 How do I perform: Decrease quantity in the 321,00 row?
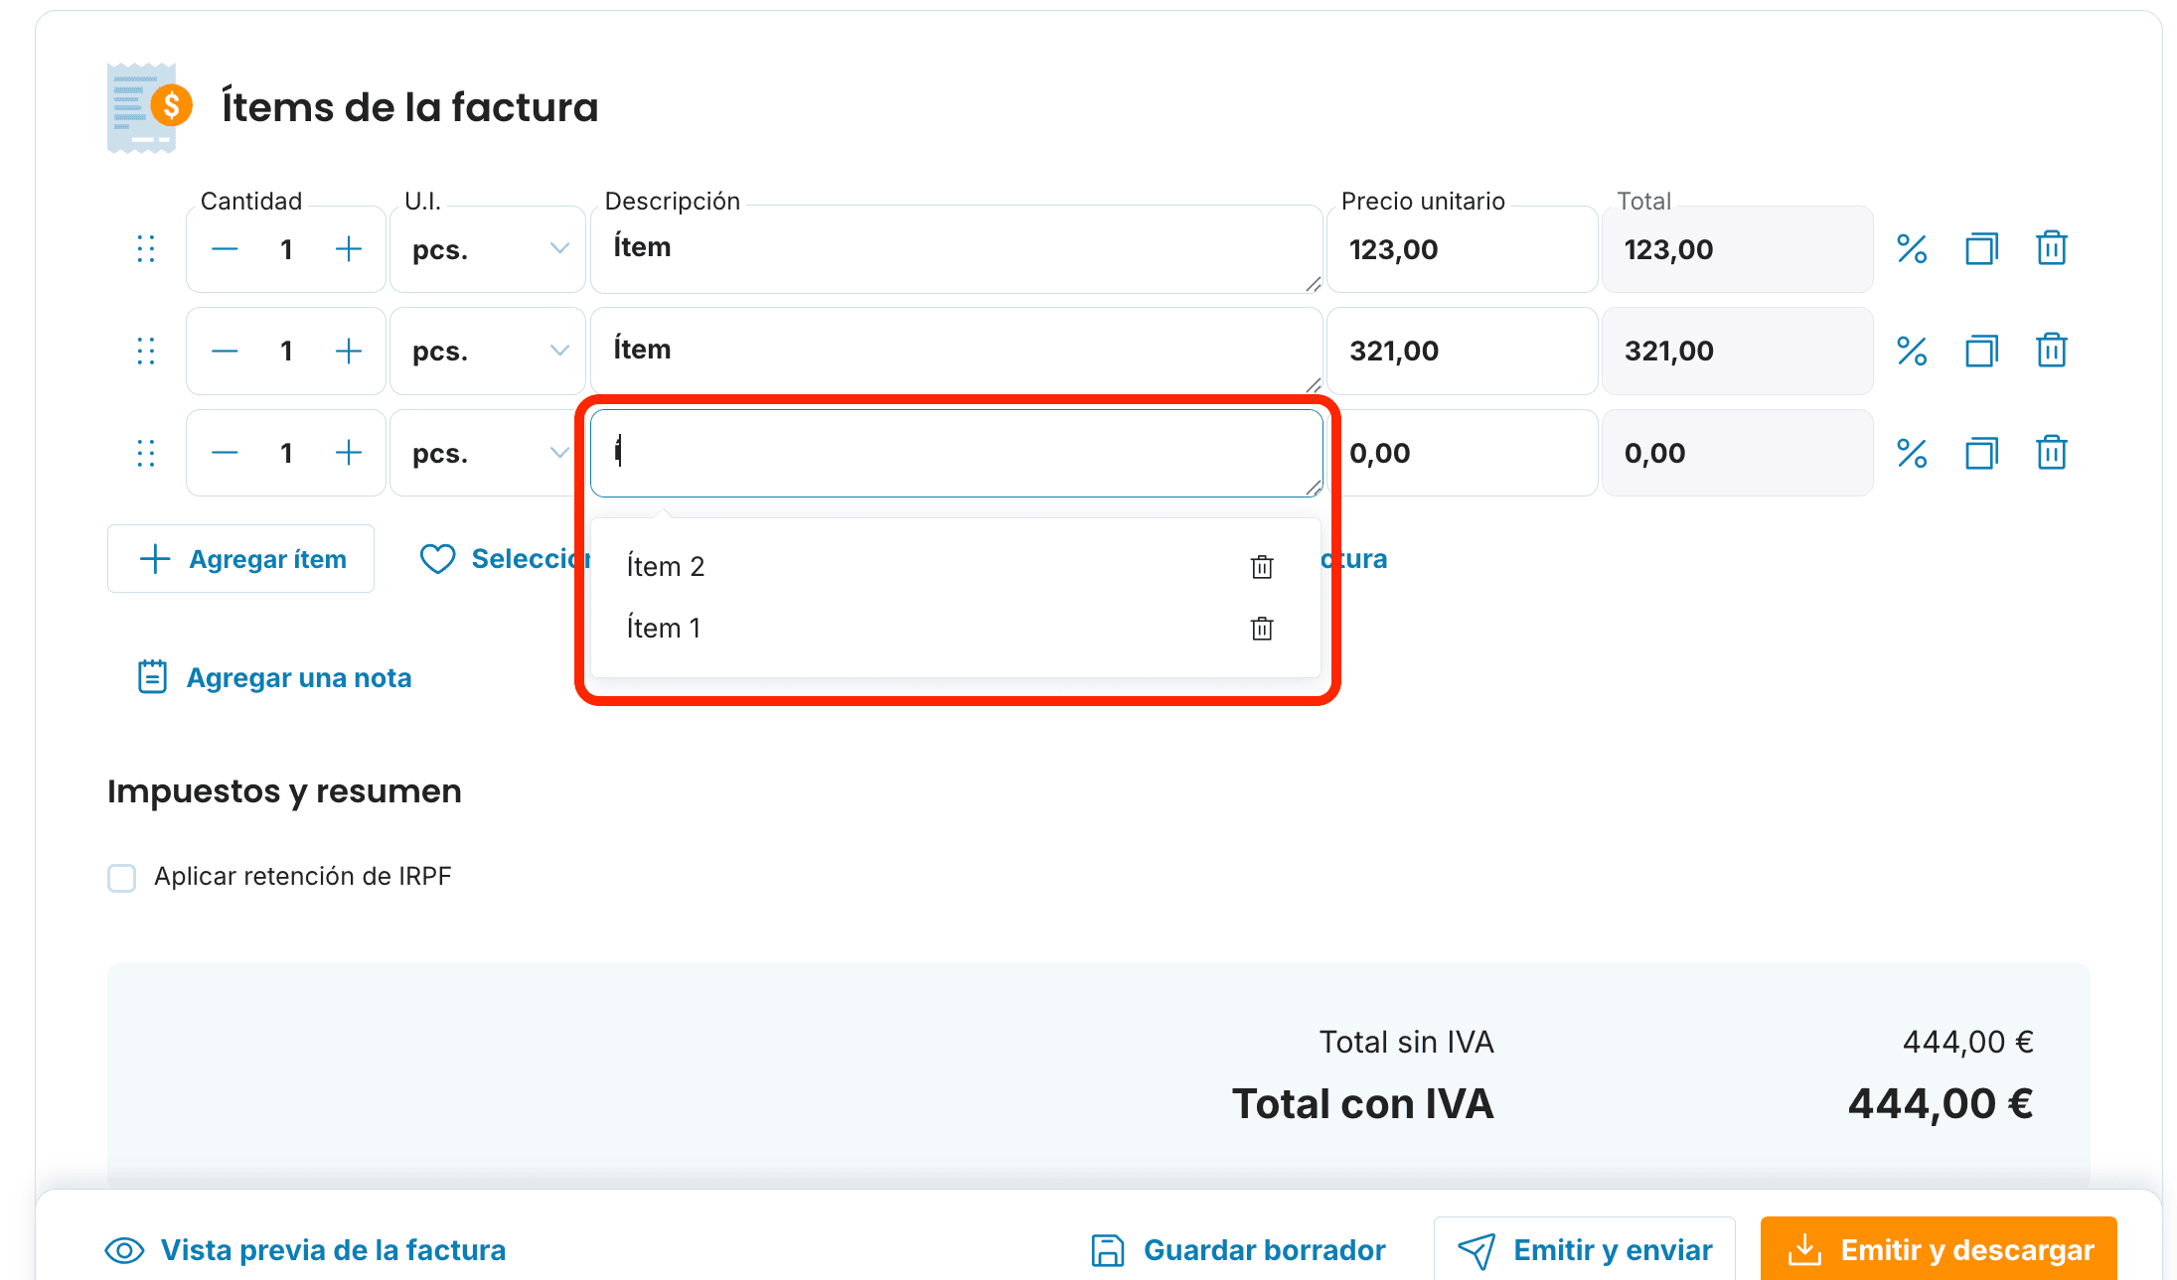pos(225,351)
